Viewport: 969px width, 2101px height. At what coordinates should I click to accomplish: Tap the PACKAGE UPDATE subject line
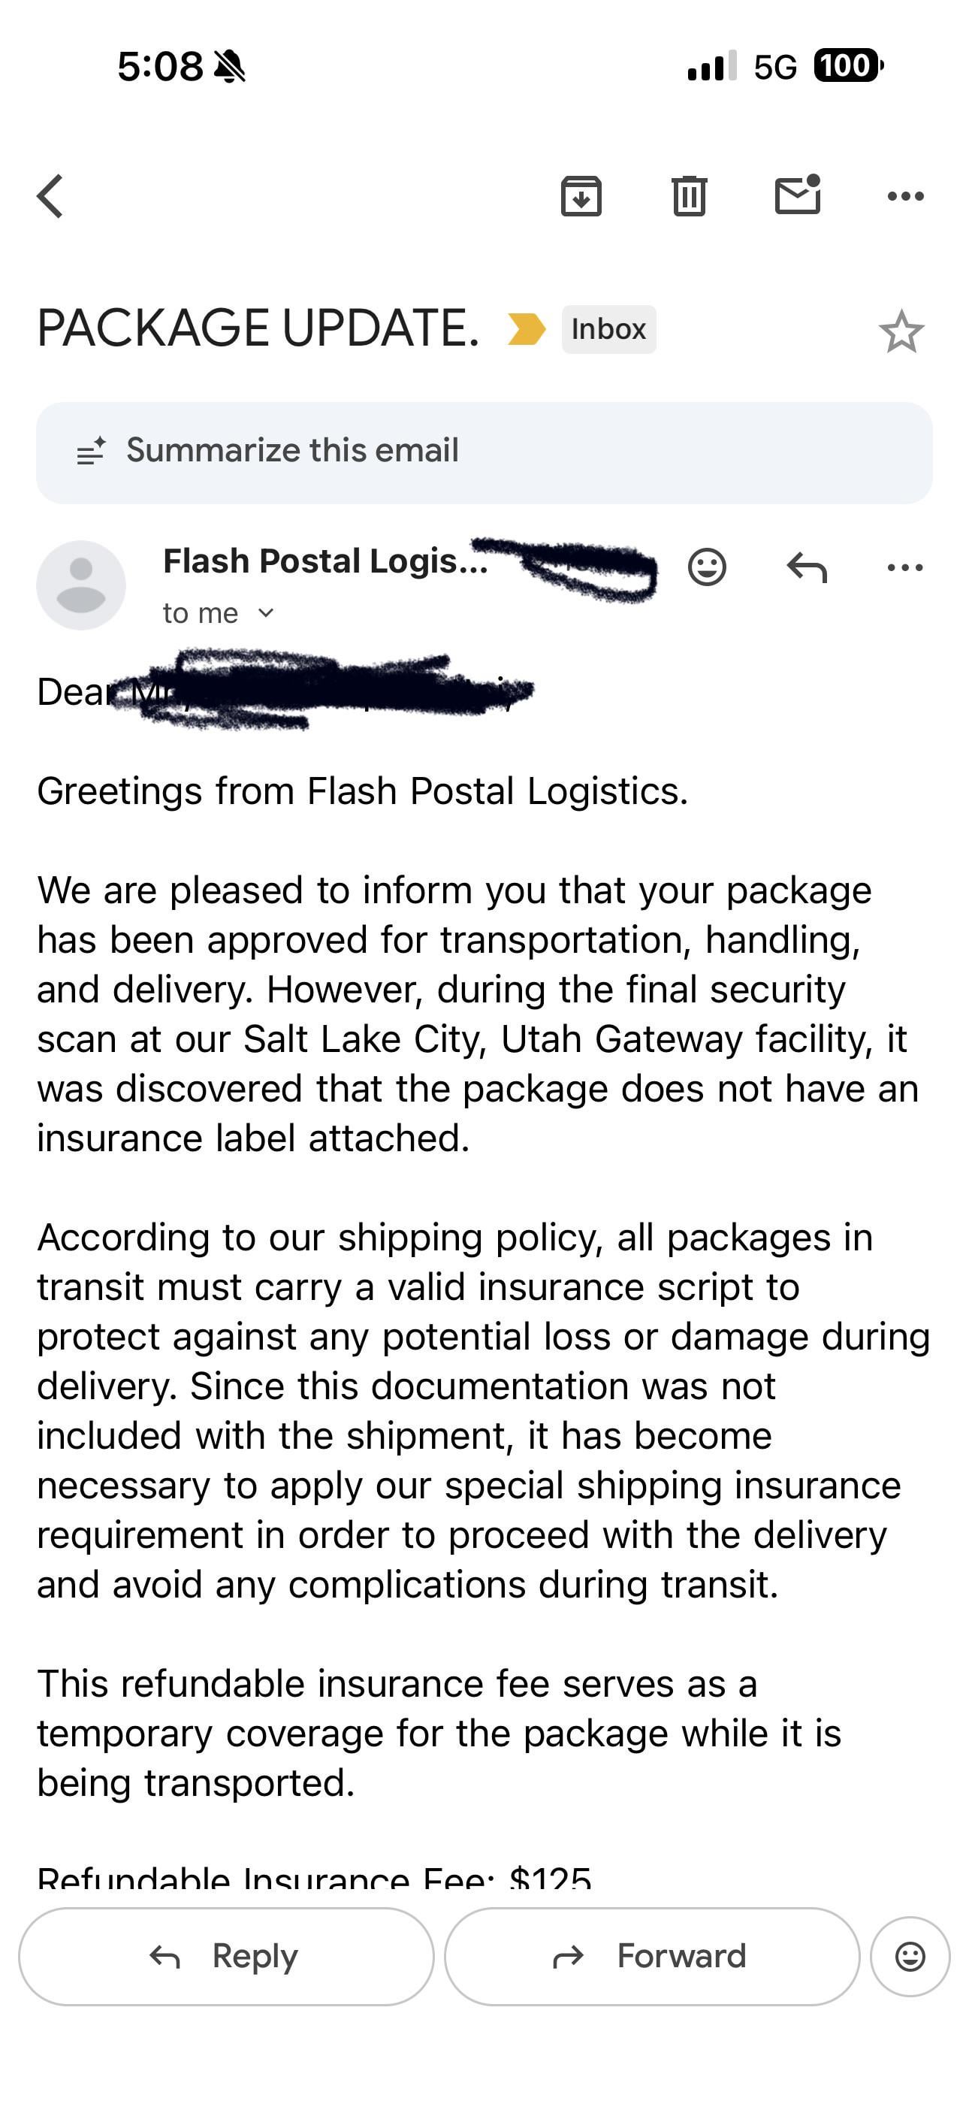tap(258, 328)
